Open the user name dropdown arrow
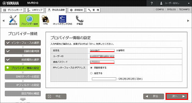The height and width of the screenshot is (103, 192). (x=189, y=3)
